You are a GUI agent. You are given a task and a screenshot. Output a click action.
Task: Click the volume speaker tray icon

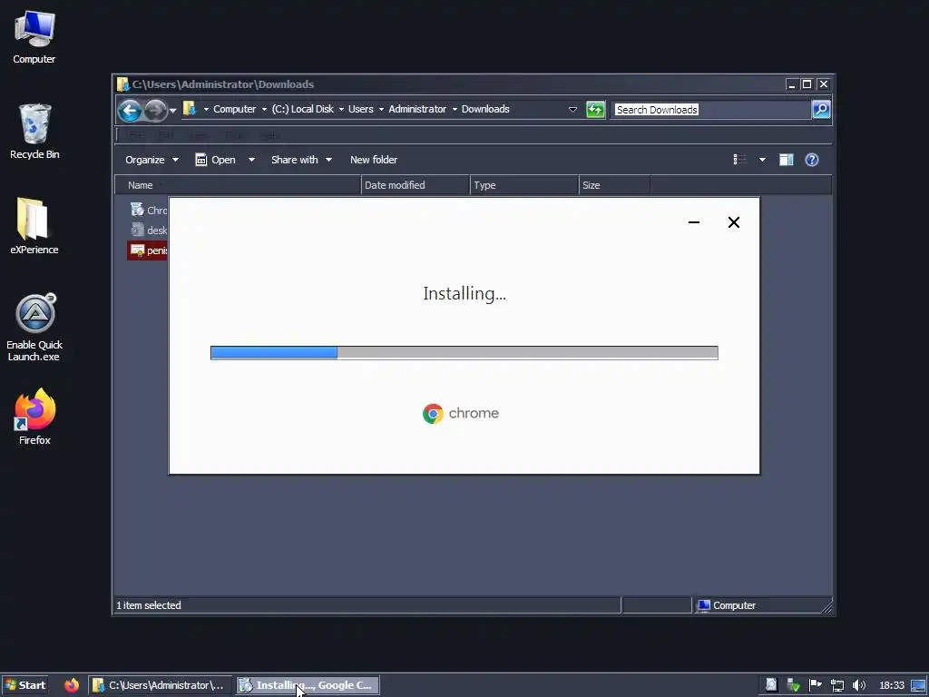coord(858,685)
